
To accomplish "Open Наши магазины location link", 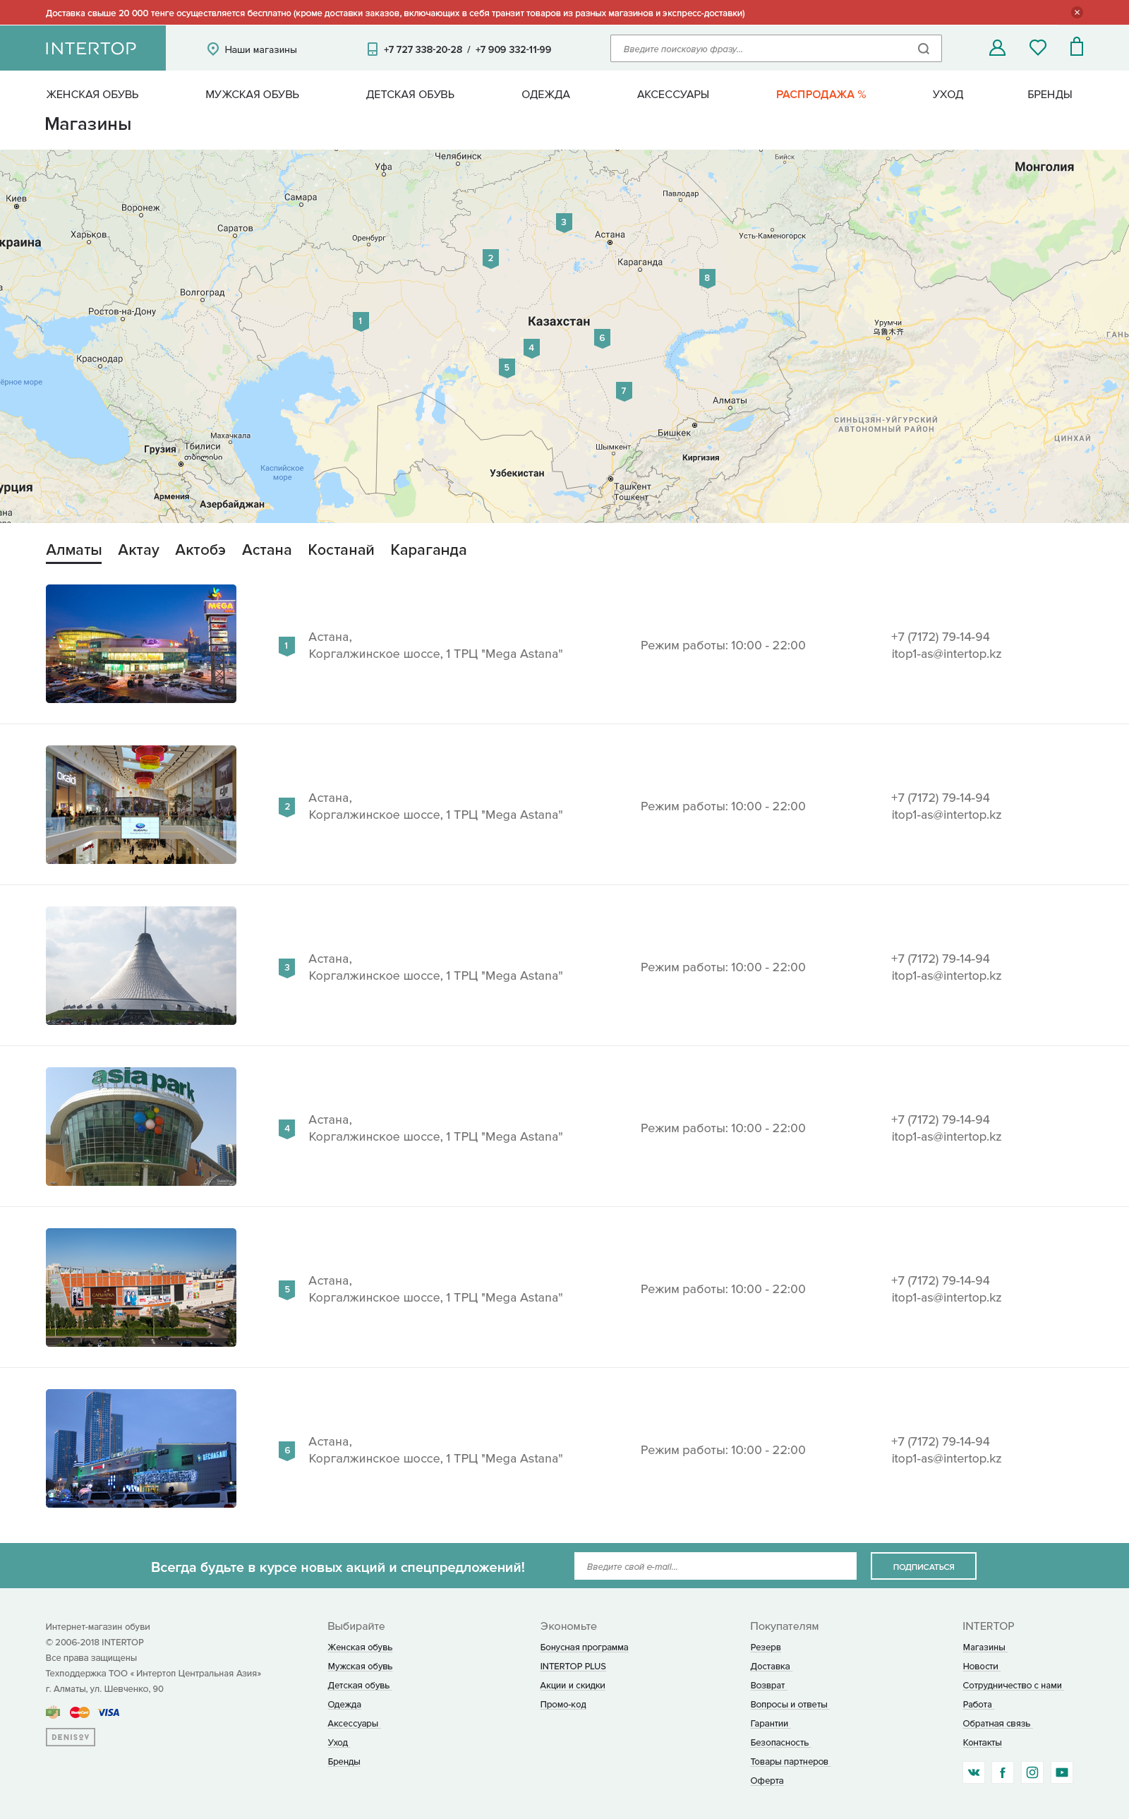I will [252, 49].
